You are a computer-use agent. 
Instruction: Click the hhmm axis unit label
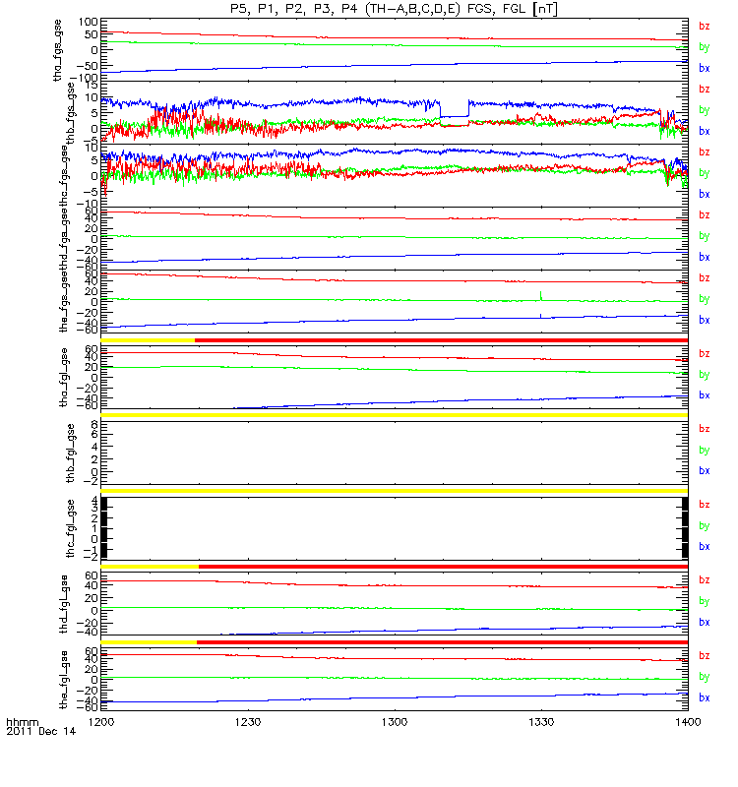(22, 722)
